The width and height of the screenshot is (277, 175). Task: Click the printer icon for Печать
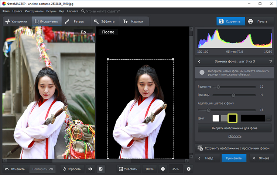pos(250,21)
